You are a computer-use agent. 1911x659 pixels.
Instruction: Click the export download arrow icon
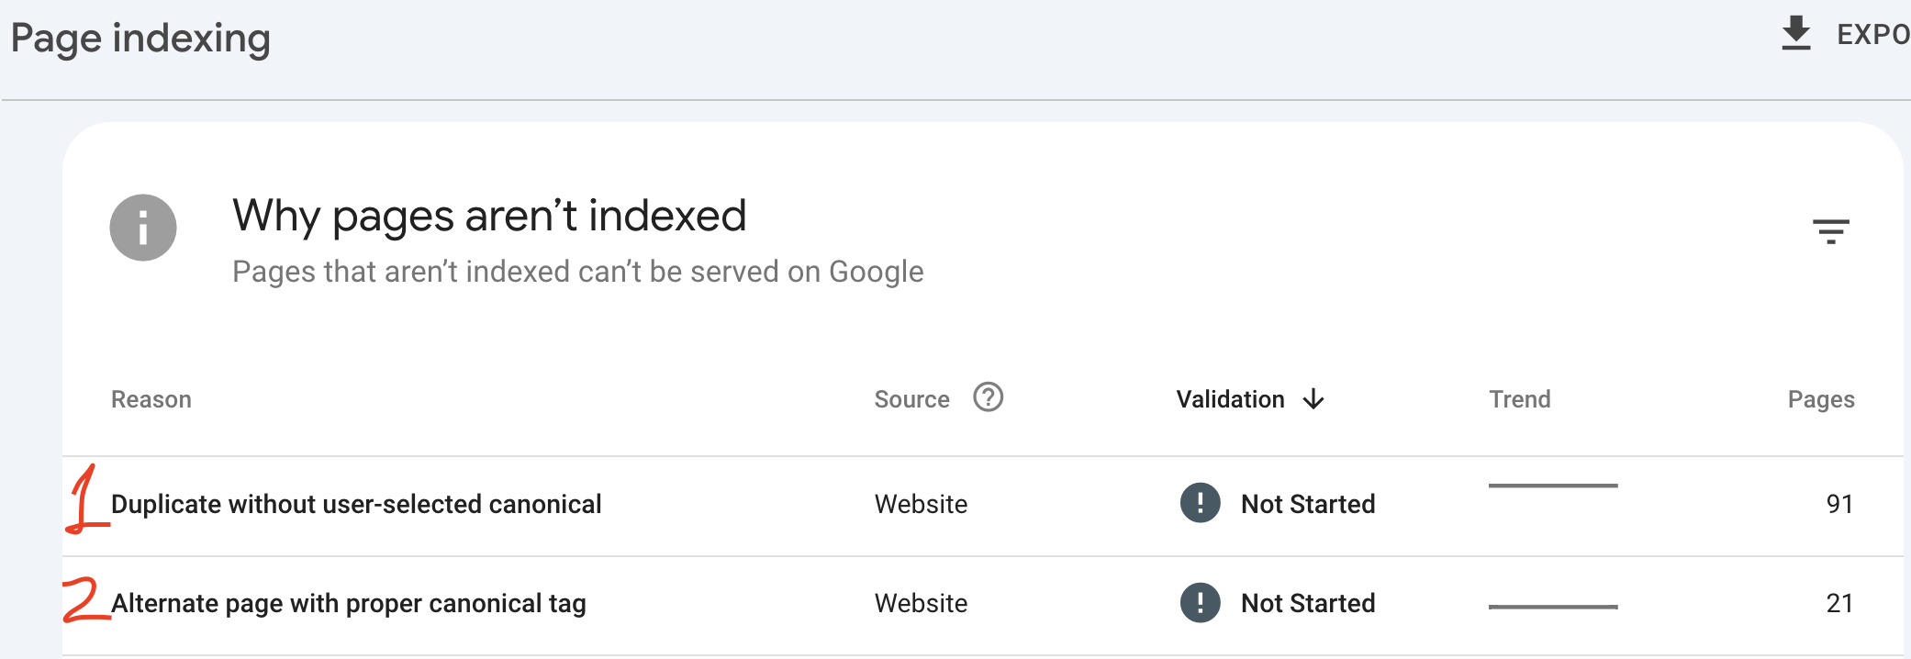point(1795,34)
